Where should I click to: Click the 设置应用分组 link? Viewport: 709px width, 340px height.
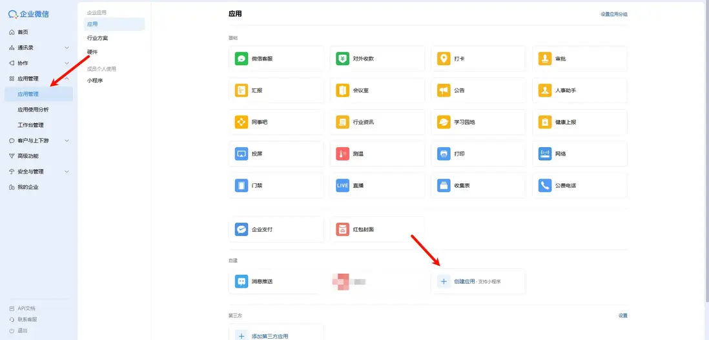(x=613, y=14)
